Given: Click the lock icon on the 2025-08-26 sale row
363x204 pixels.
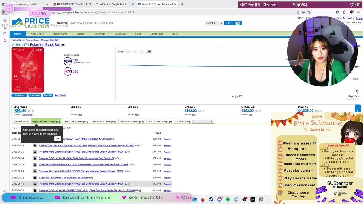Looking at the screenshot, I should [35, 145].
